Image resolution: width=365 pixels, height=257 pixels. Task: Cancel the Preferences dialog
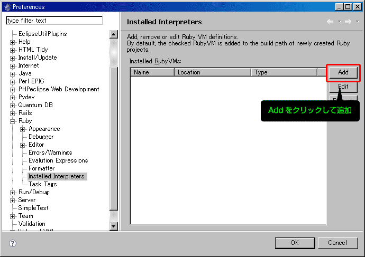[337, 243]
